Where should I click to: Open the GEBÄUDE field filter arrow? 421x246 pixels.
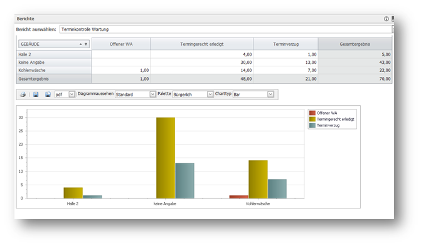[86, 44]
